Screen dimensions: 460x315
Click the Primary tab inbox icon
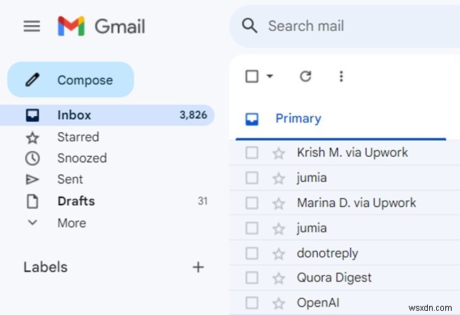[252, 119]
